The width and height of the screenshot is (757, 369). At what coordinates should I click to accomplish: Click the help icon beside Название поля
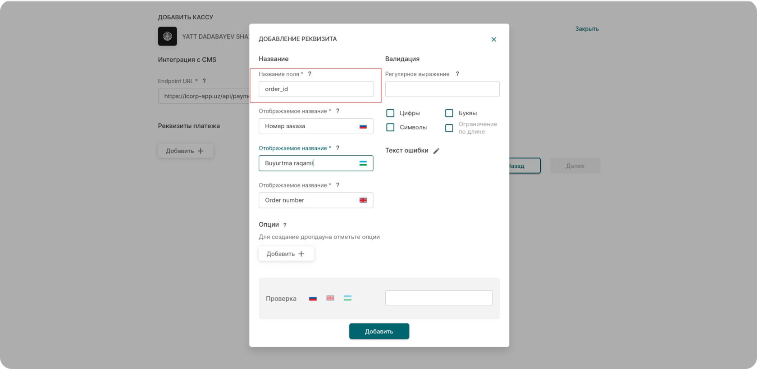coord(310,74)
